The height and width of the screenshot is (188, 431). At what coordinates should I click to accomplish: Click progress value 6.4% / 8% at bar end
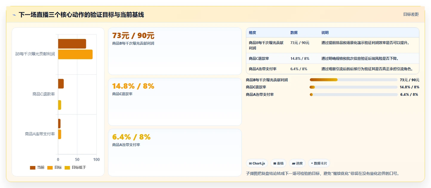click(x=409, y=95)
